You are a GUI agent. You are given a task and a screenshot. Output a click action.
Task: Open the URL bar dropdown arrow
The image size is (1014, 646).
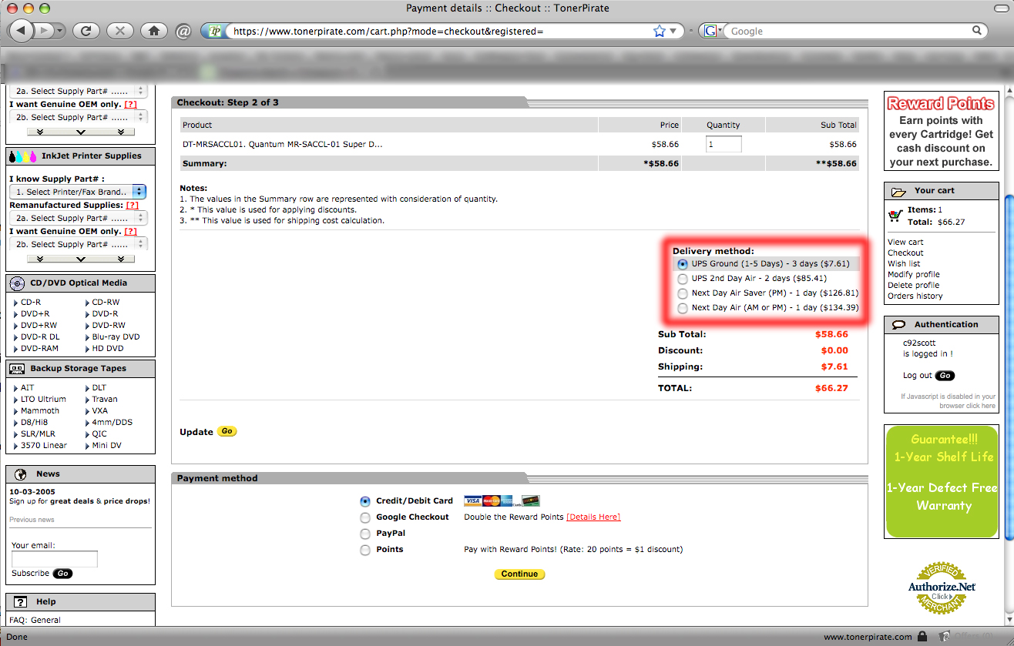674,32
